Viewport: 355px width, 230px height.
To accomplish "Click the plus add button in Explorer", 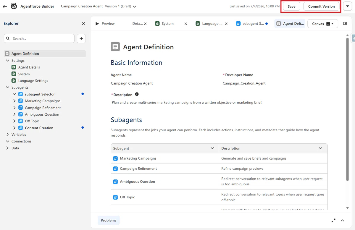I will (x=81, y=38).
